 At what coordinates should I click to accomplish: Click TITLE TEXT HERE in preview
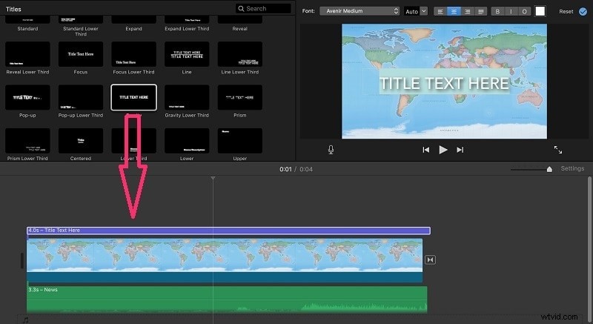(444, 83)
